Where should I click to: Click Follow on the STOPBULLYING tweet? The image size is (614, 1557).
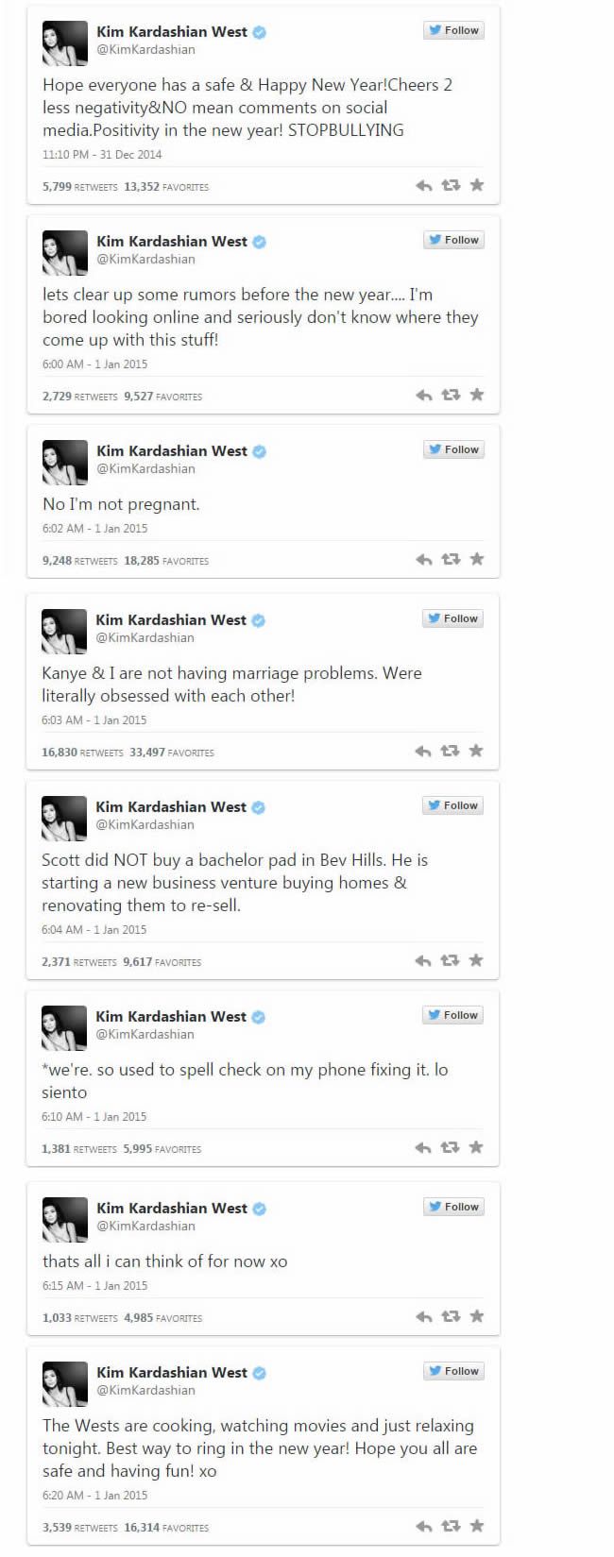(453, 30)
